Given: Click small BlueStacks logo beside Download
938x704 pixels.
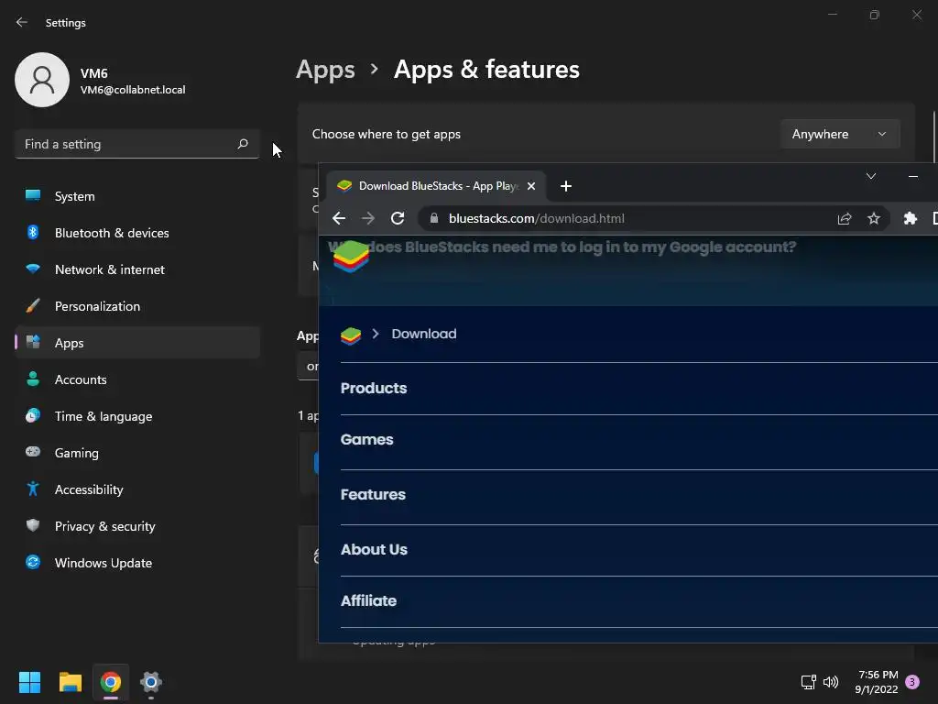Looking at the screenshot, I should tap(351, 335).
